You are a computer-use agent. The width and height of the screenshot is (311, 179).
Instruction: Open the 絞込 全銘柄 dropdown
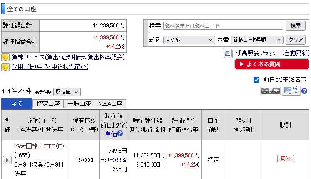pos(189,40)
